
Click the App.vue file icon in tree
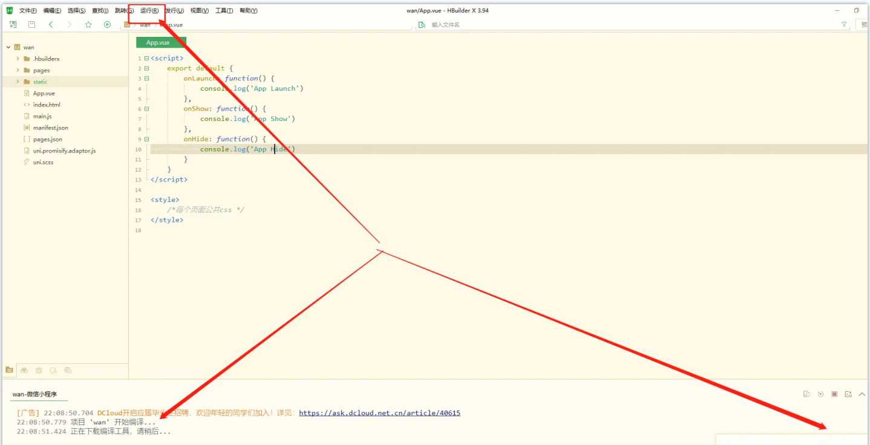coord(27,93)
